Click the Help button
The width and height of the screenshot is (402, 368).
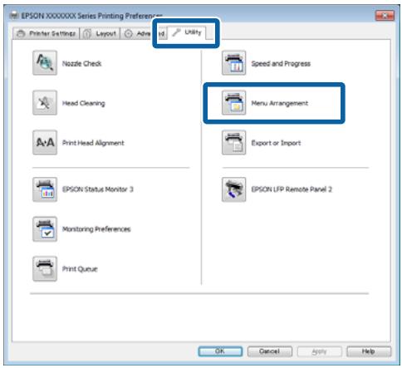(369, 351)
